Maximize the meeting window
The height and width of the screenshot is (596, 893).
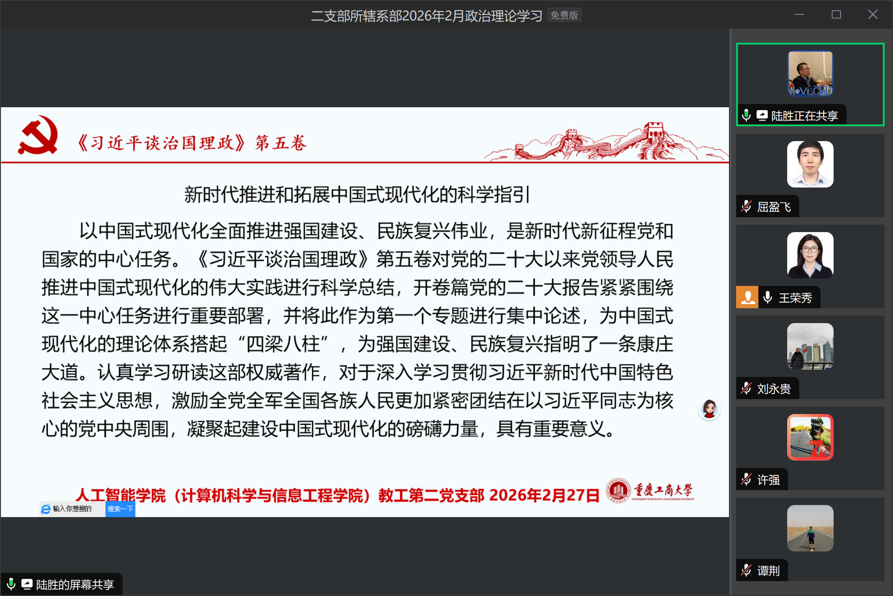point(836,15)
